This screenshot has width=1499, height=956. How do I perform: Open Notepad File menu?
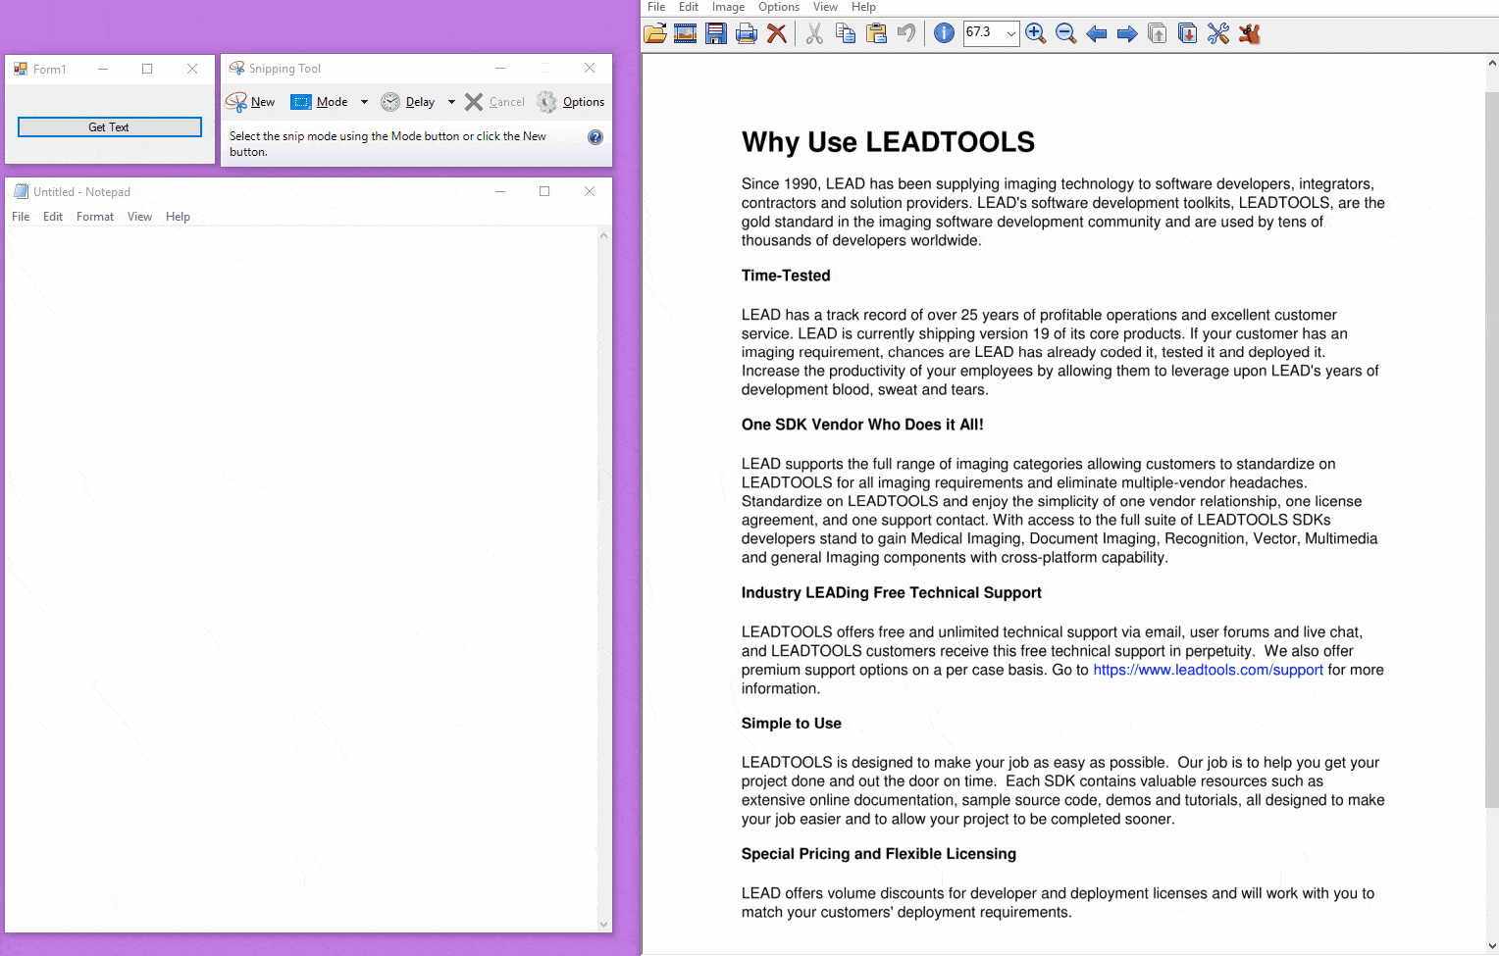pos(21,217)
